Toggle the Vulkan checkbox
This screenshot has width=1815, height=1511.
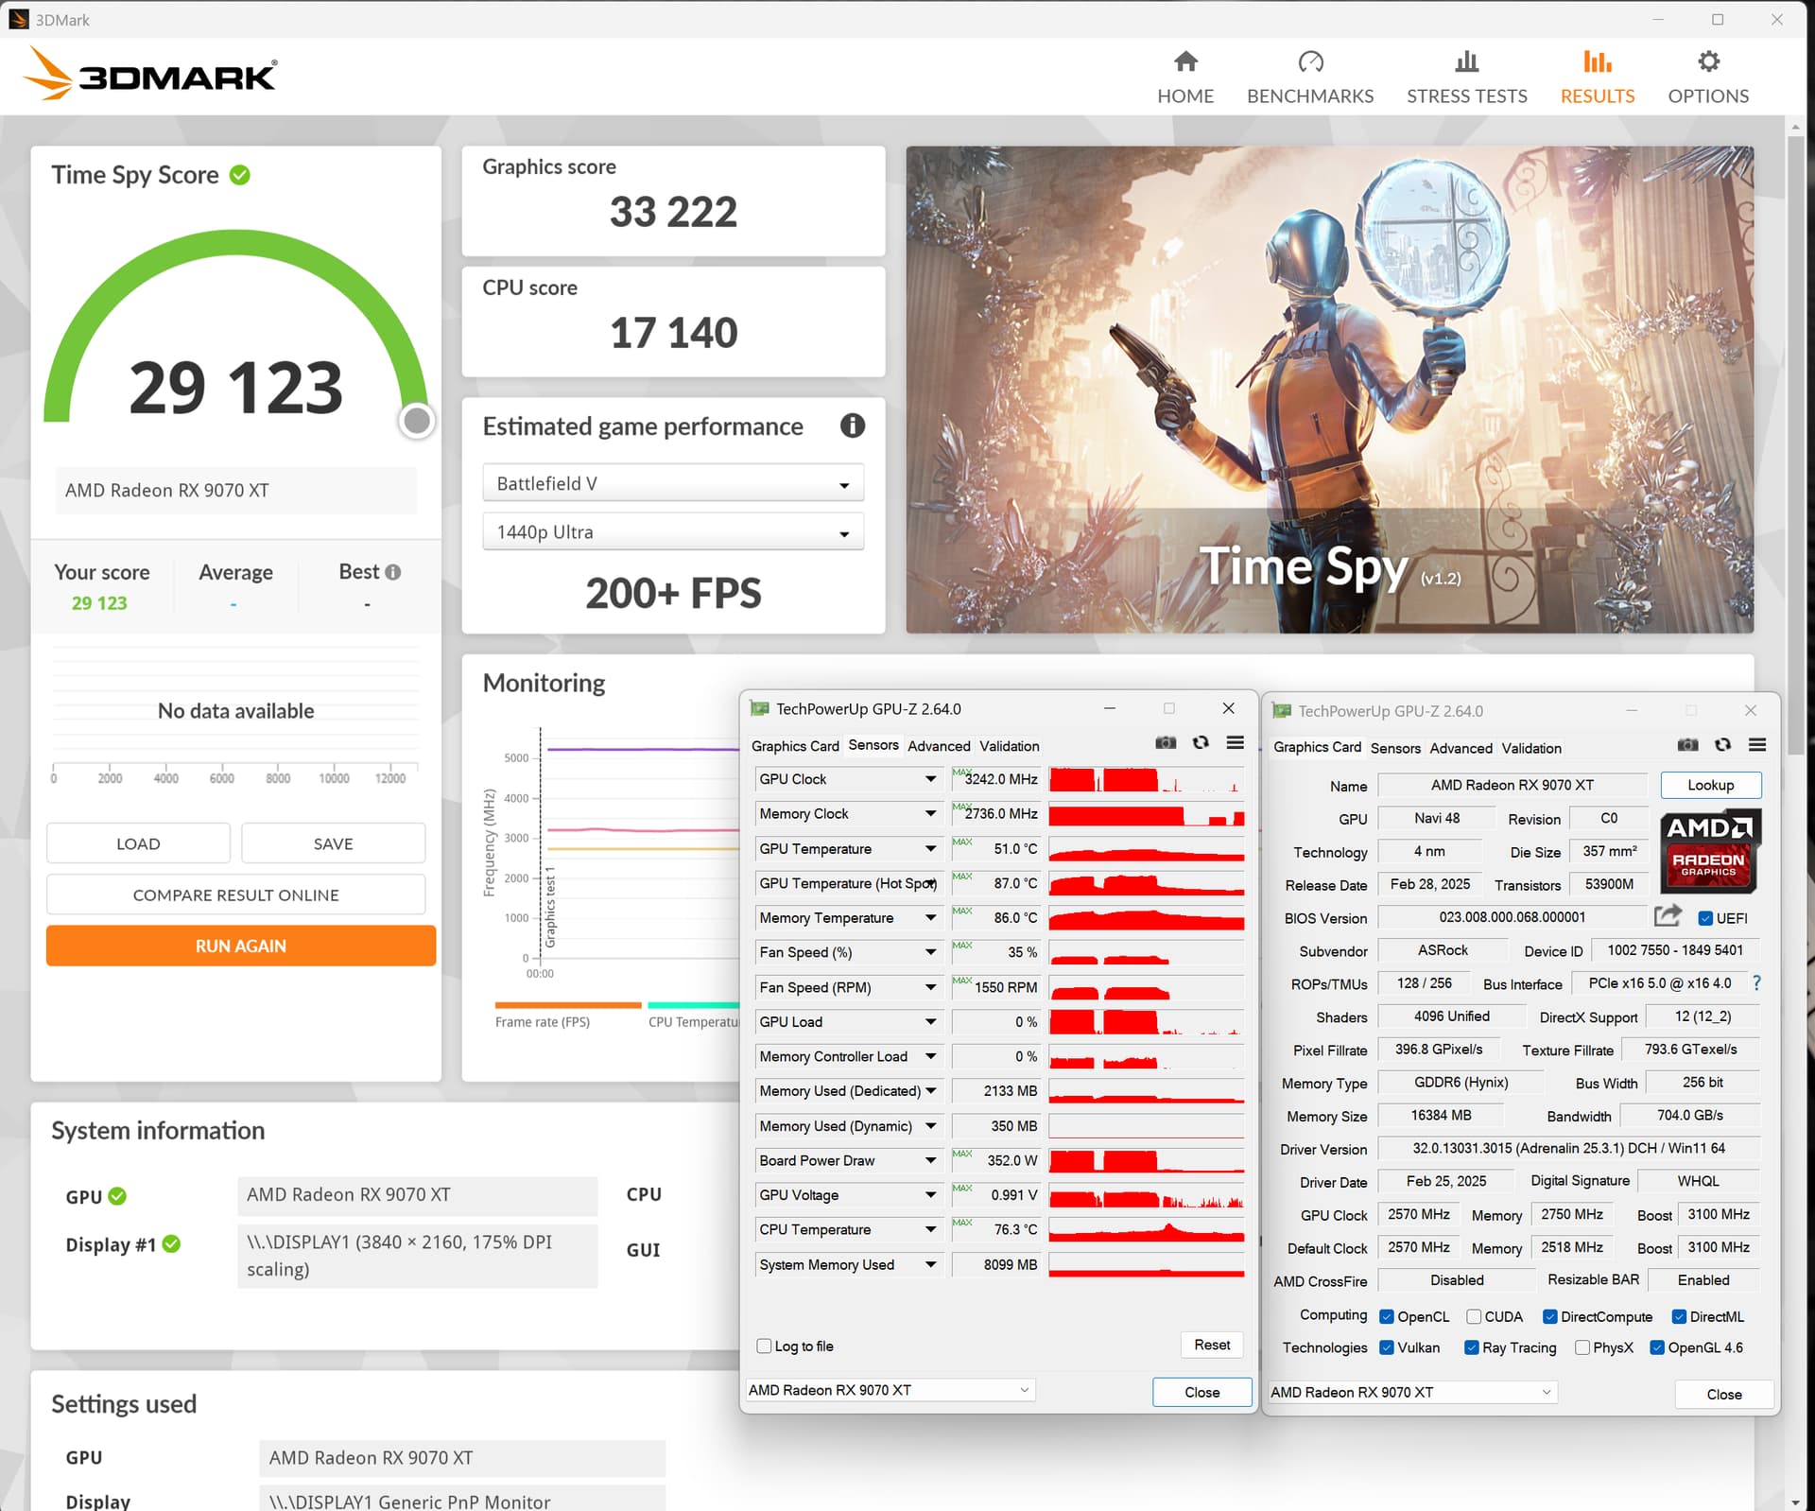coord(1387,1347)
